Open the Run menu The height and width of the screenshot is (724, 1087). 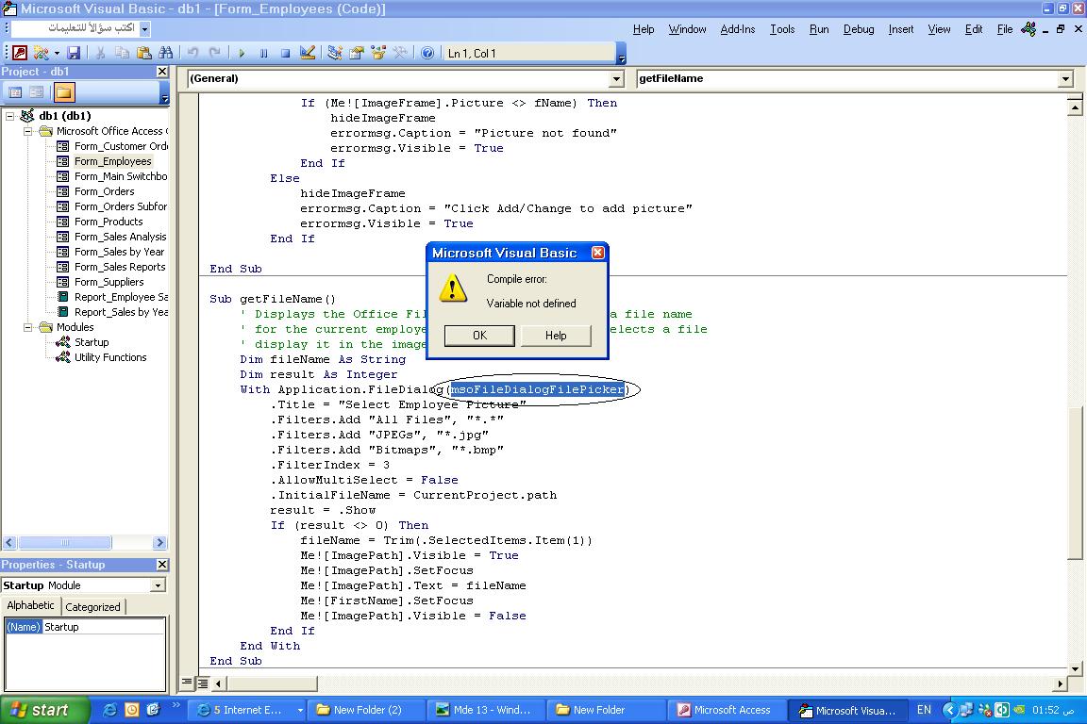pos(819,29)
